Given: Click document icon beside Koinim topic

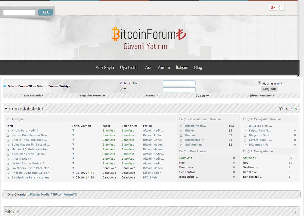Looking at the screenshot, I should (x=181, y=135).
